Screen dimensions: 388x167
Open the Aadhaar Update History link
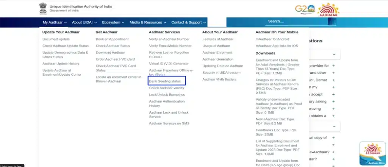pyautogui.click(x=61, y=64)
